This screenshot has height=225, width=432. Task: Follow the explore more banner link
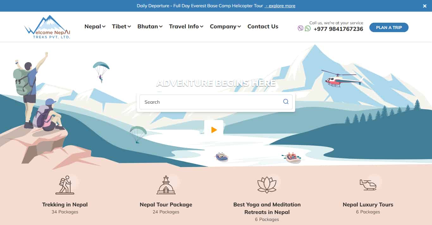(280, 6)
